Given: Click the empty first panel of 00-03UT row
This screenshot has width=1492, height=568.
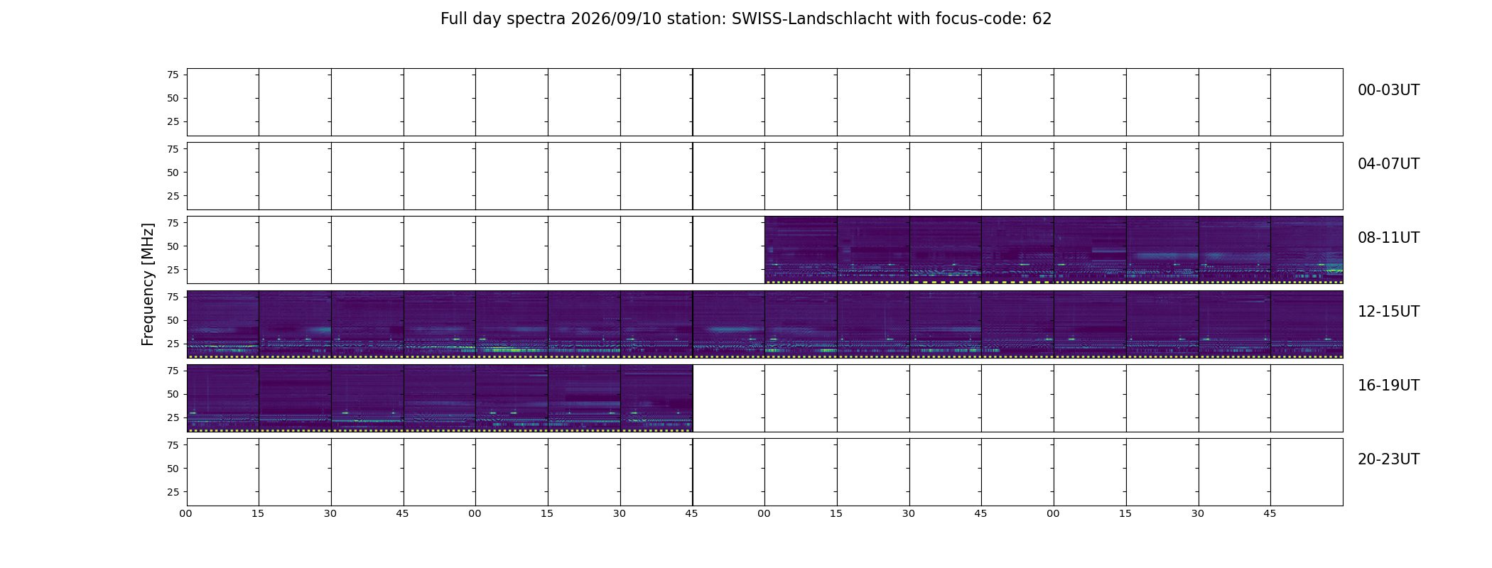Looking at the screenshot, I should (x=222, y=102).
